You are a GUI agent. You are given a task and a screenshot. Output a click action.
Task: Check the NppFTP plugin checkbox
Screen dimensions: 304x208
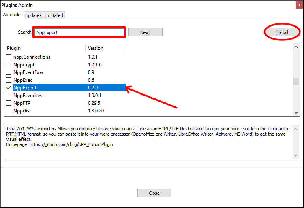click(x=9, y=103)
